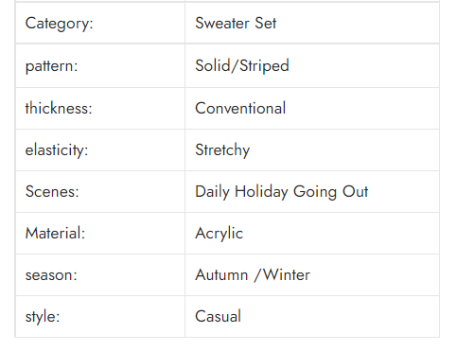Select Daily Holiday Going Out text

282,192
